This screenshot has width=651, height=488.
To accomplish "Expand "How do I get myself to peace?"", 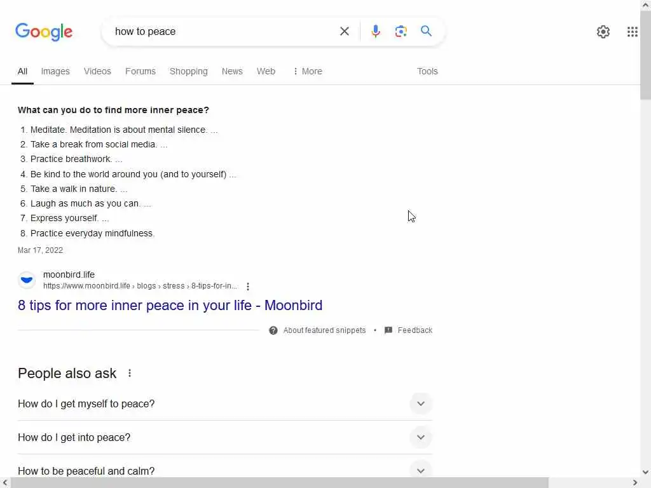I will [420, 403].
